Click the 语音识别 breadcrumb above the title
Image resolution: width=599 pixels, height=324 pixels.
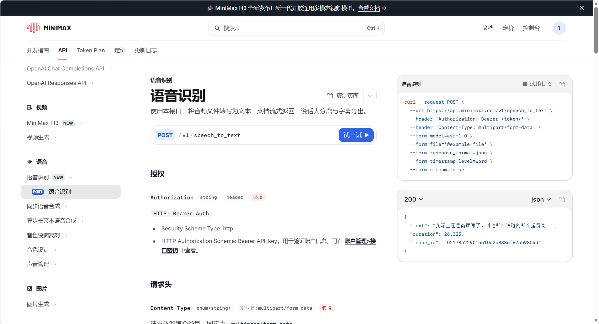tap(161, 80)
